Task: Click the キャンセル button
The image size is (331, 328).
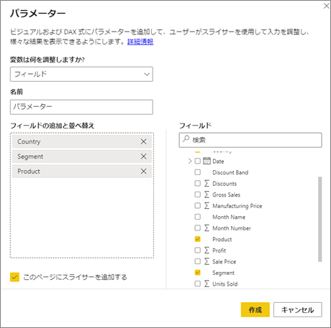Action: (x=298, y=310)
